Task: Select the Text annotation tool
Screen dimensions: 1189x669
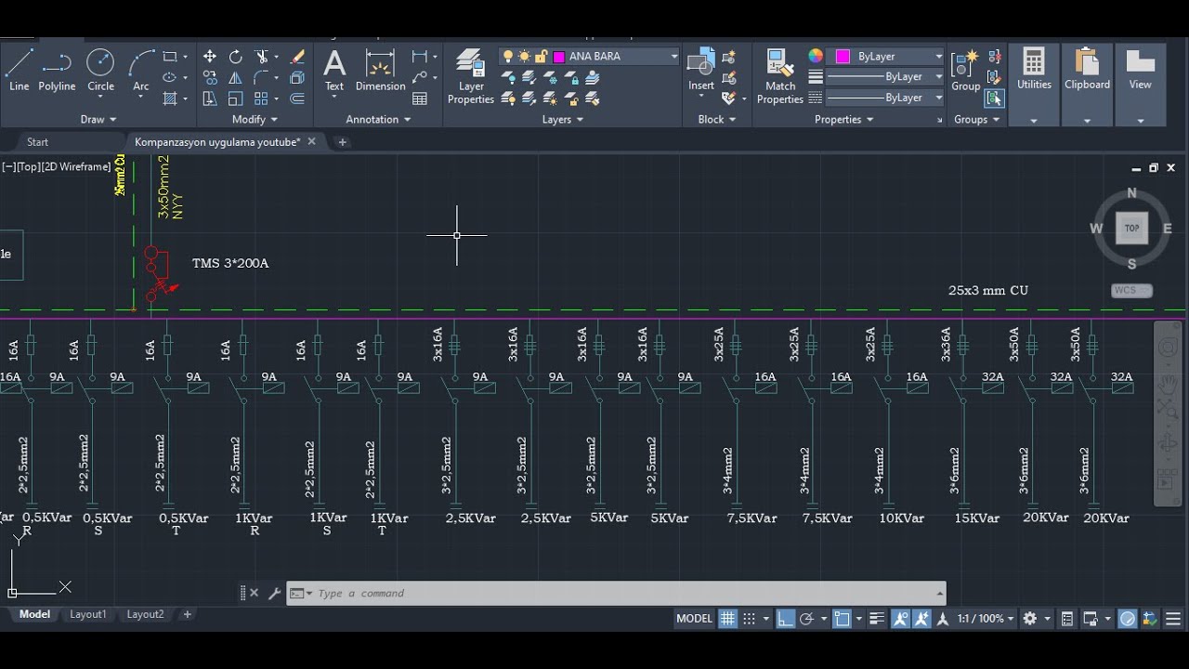Action: point(334,70)
